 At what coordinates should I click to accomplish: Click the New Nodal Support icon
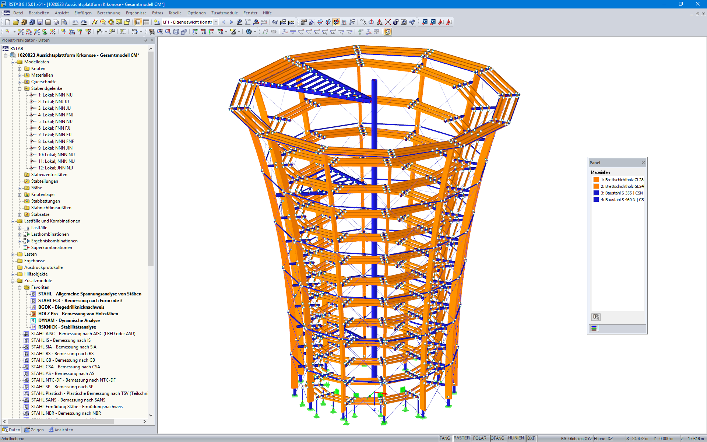(x=45, y=32)
